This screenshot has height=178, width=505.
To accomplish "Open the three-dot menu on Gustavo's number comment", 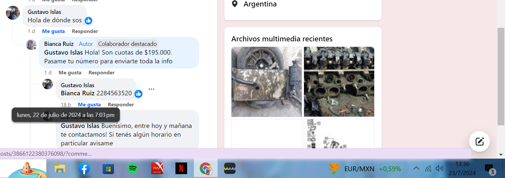I will coord(151,89).
